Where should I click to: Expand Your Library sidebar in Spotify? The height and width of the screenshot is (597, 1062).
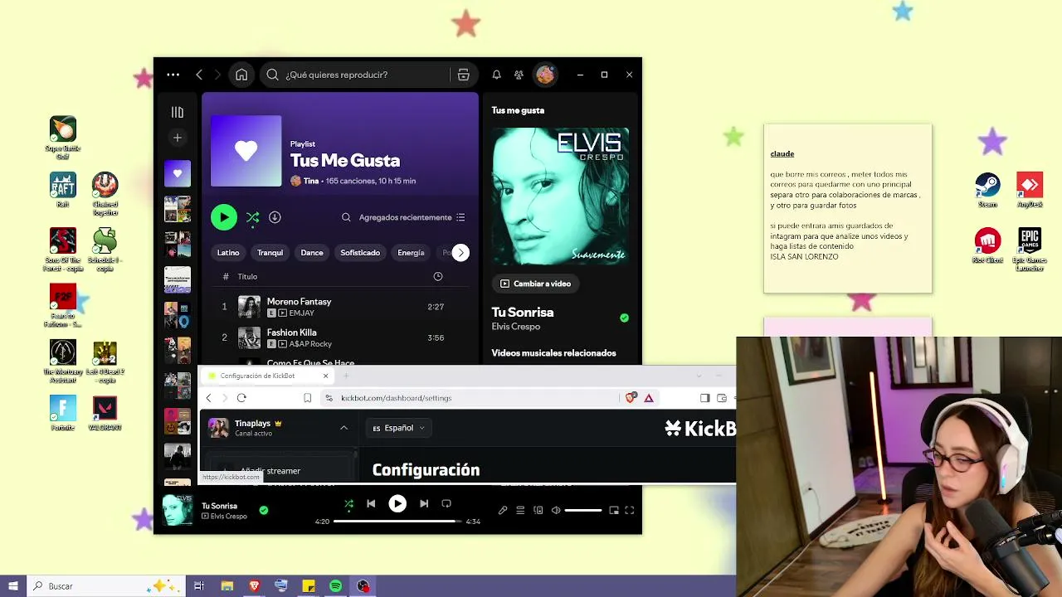click(x=178, y=112)
